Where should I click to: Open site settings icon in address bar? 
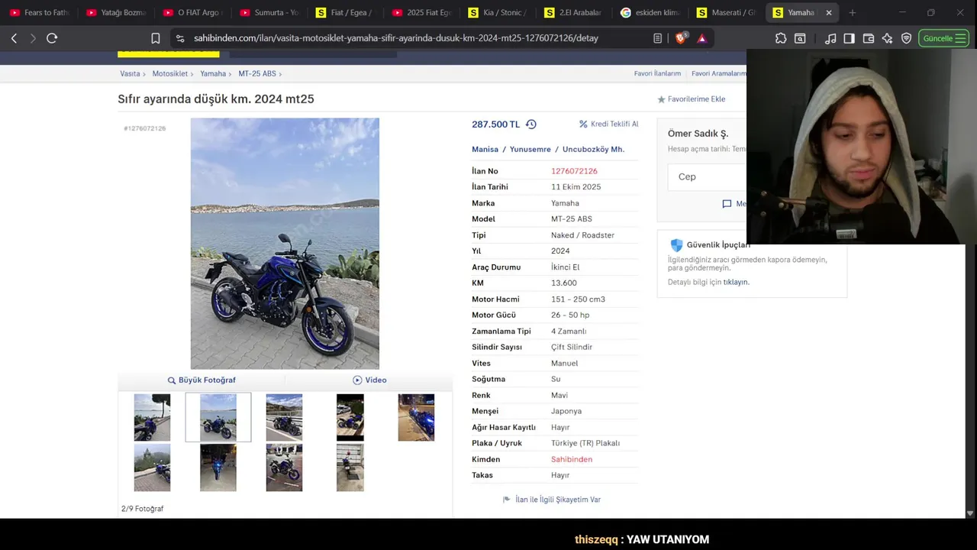click(180, 38)
